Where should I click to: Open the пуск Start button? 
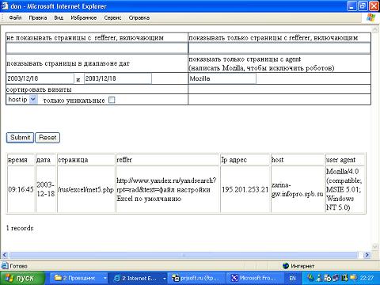coord(22,278)
